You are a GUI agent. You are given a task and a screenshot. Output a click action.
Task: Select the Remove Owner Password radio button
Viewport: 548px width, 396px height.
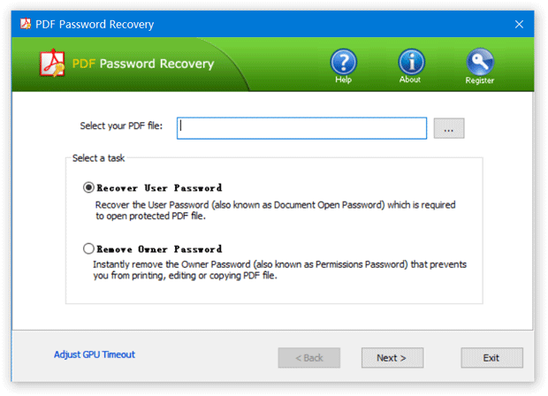(88, 249)
